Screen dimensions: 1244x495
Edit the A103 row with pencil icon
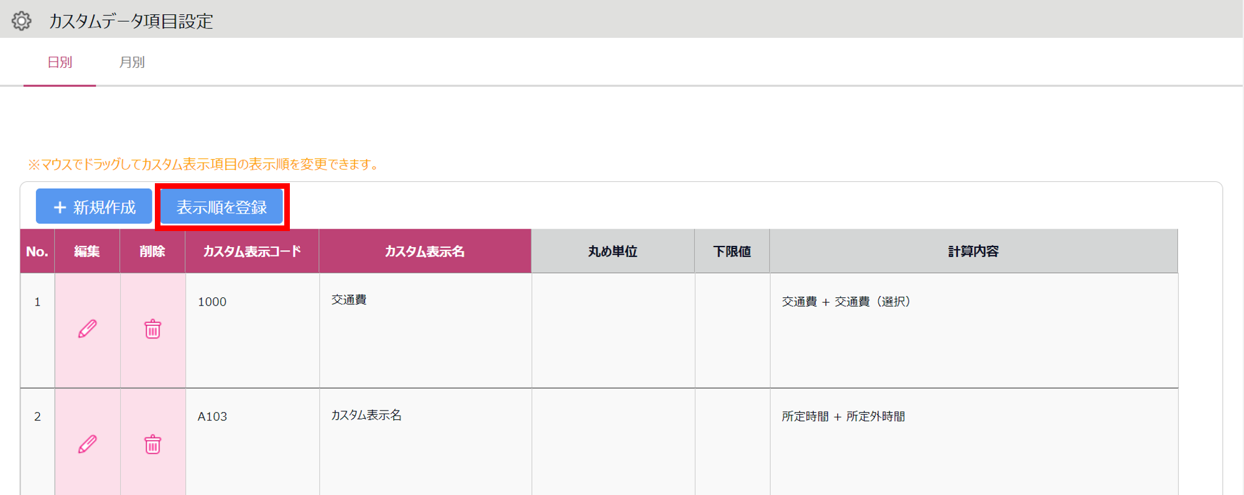(88, 444)
